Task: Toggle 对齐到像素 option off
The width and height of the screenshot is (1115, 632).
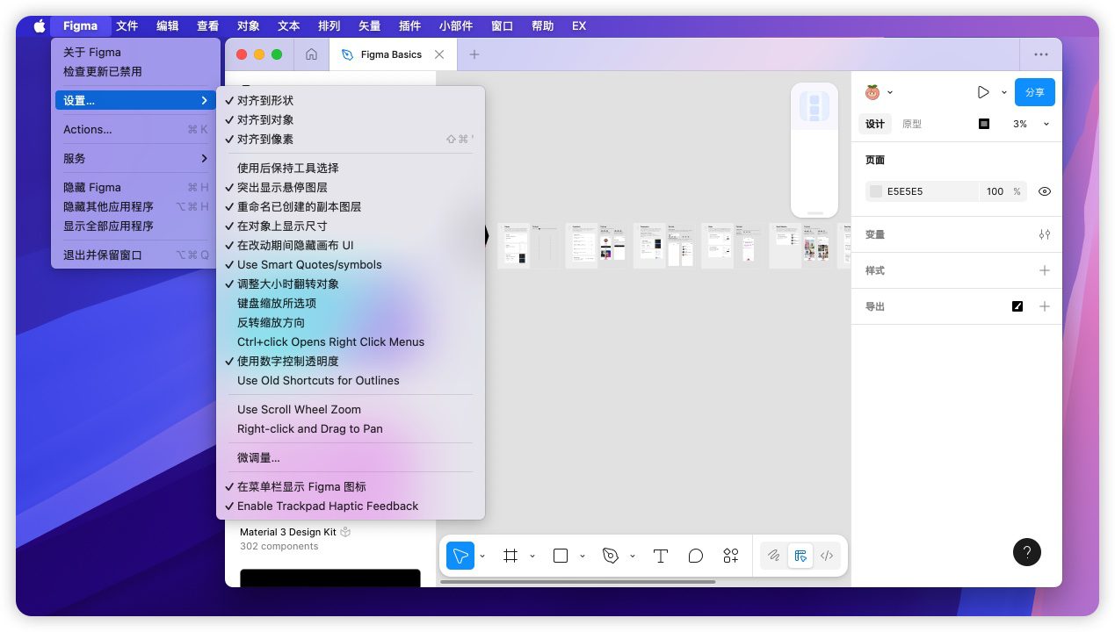Action: click(x=265, y=140)
